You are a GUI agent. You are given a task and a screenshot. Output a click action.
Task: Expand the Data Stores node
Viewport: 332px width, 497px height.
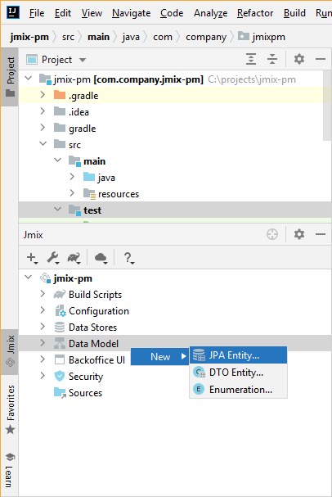coord(43,327)
